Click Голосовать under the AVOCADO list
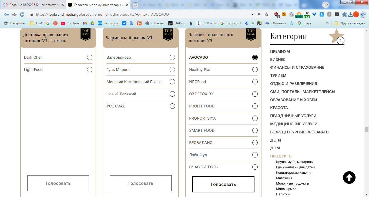 [223, 184]
